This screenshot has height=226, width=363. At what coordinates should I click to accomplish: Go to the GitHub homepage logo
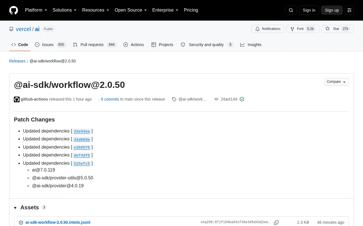point(14,10)
